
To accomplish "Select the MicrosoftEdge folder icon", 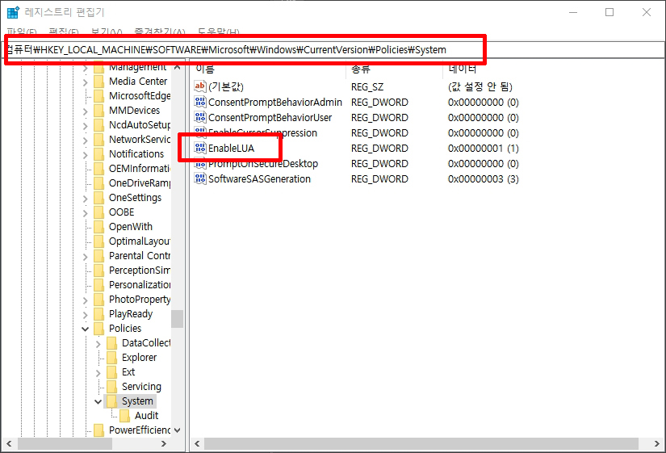I will [98, 95].
